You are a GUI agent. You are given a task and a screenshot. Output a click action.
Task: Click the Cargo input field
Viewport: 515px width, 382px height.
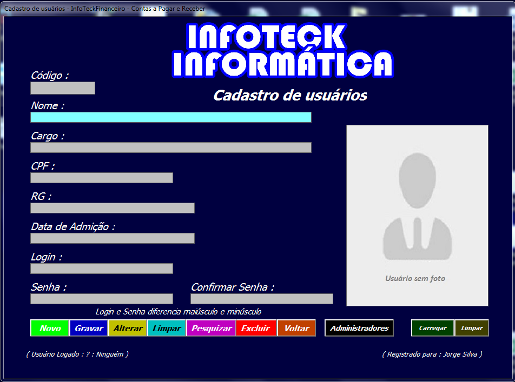point(170,147)
